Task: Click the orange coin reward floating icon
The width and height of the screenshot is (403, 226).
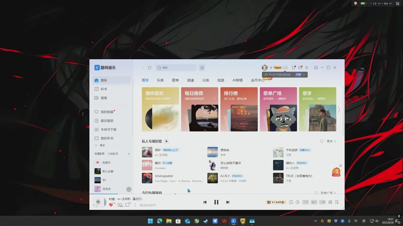Action: [336, 172]
